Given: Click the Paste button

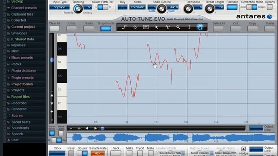Looking at the screenshot, I should [x=270, y=29].
